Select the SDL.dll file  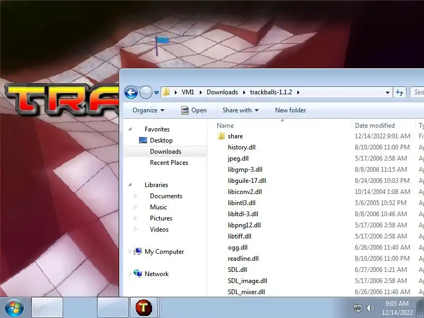tap(237, 270)
